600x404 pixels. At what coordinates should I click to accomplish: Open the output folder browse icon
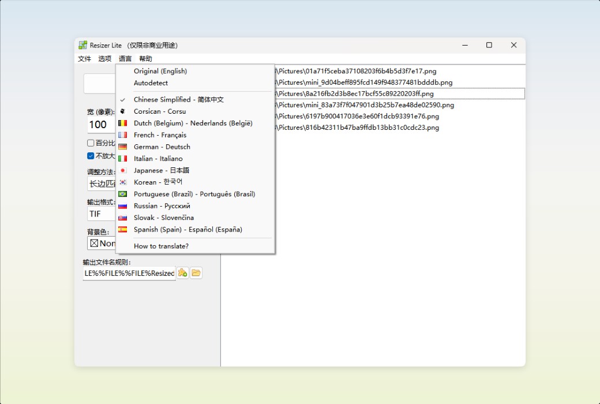tap(196, 272)
